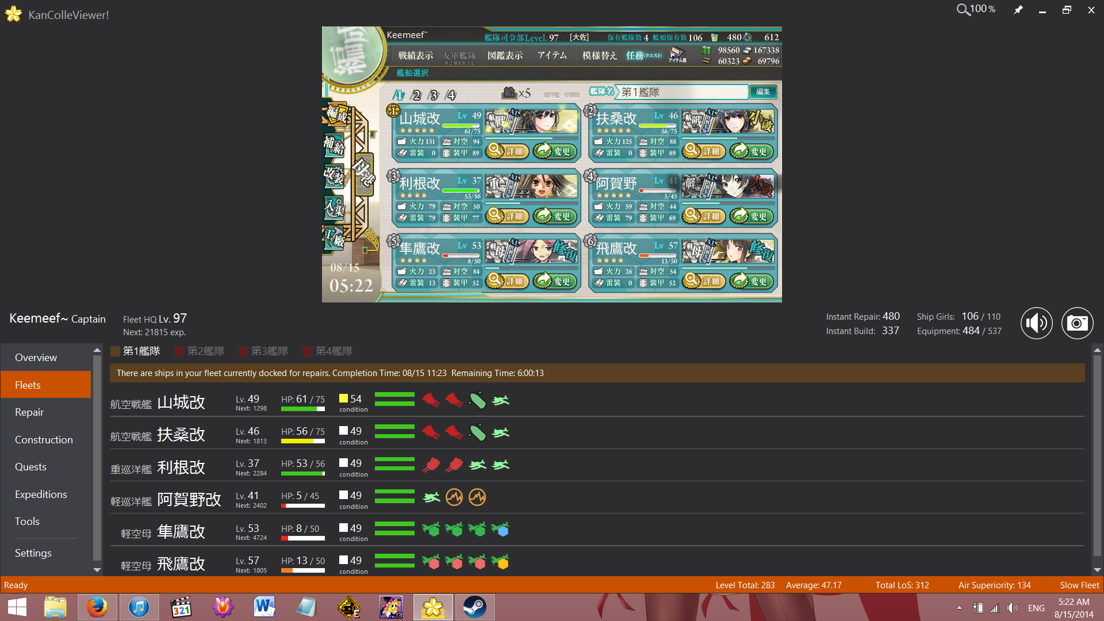Image resolution: width=1104 pixels, height=621 pixels.
Task: Click 飛鷹改 yellow plane equipment icon
Action: point(500,562)
